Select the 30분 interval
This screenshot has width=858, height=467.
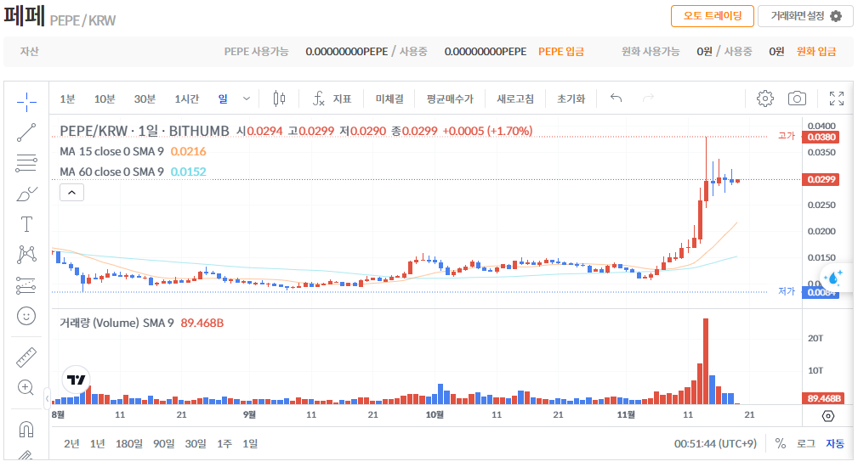[145, 98]
